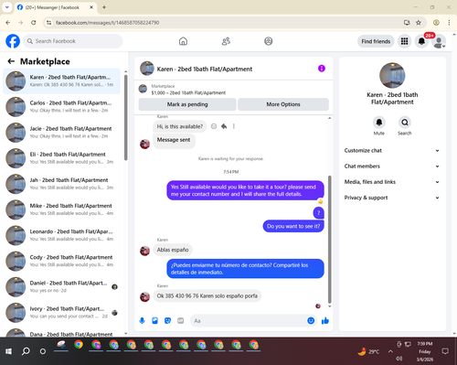Image resolution: width=457 pixels, height=365 pixels.
Task: Reply to the 'Hi, is this available?' message
Action: (224, 126)
